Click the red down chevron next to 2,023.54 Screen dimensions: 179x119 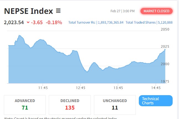(x=28, y=22)
